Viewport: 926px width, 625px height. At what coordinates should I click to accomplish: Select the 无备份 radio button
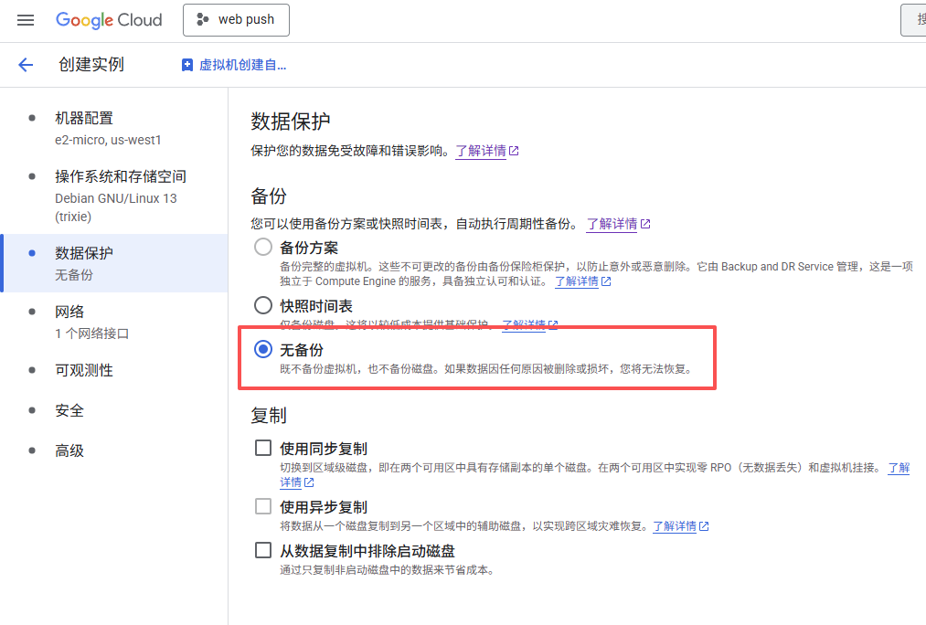tap(263, 349)
